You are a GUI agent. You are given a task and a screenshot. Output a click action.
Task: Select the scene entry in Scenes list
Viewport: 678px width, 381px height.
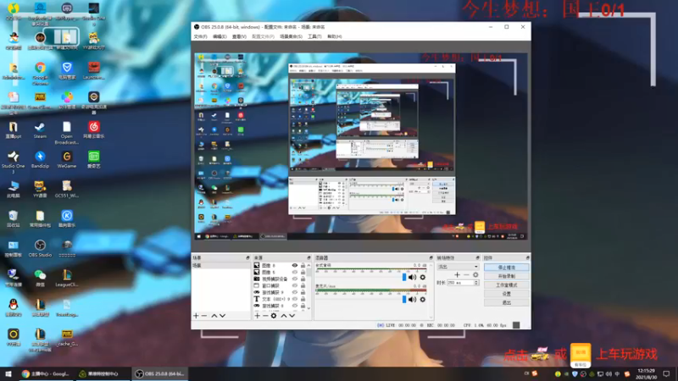click(221, 266)
